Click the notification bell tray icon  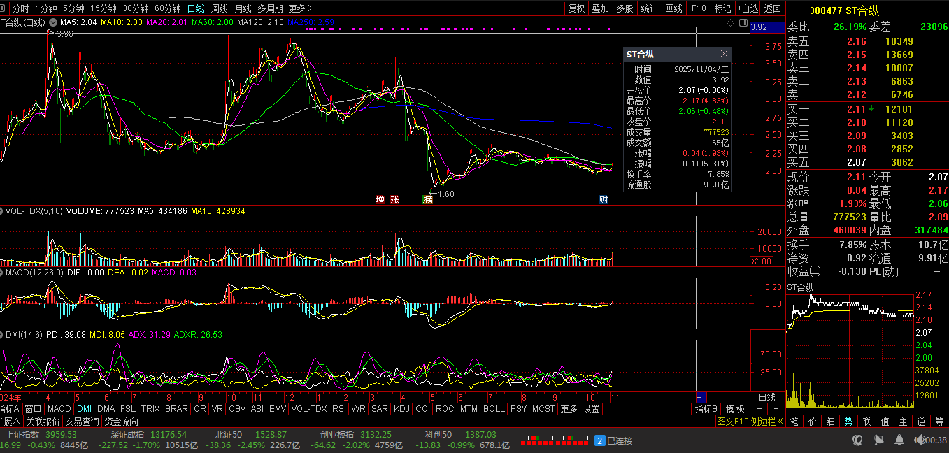pos(899,440)
